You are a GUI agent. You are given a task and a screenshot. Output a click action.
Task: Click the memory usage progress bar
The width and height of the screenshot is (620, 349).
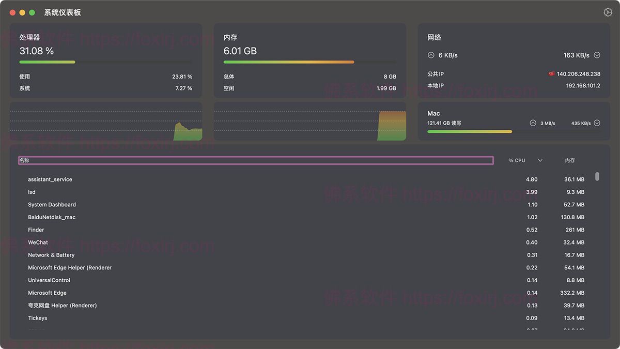coord(310,62)
